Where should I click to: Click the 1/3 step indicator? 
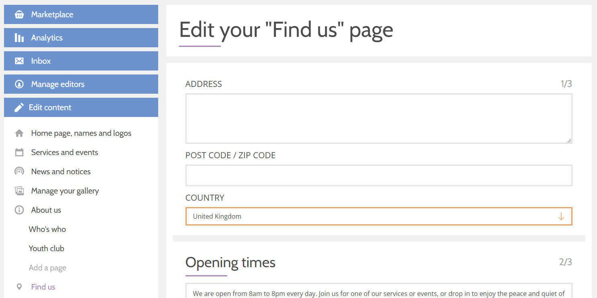[x=566, y=84]
